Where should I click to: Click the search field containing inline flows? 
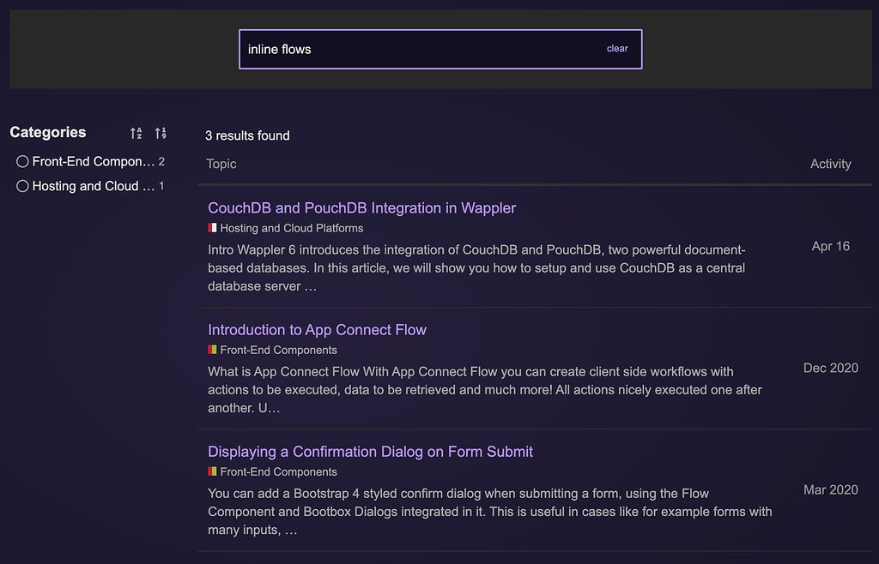click(x=386, y=49)
